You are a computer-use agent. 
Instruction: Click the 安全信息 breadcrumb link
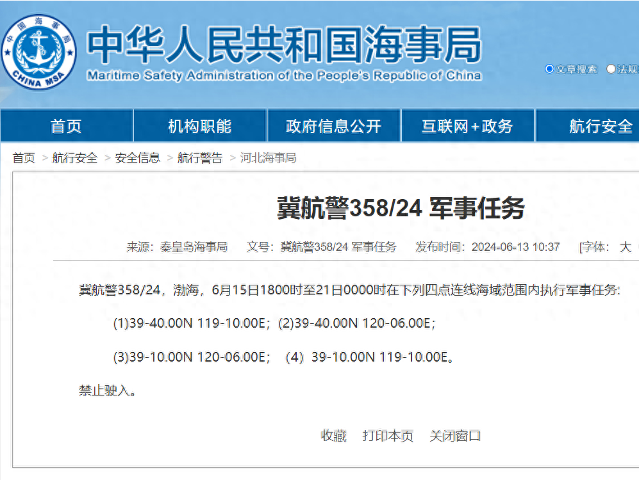click(x=137, y=158)
